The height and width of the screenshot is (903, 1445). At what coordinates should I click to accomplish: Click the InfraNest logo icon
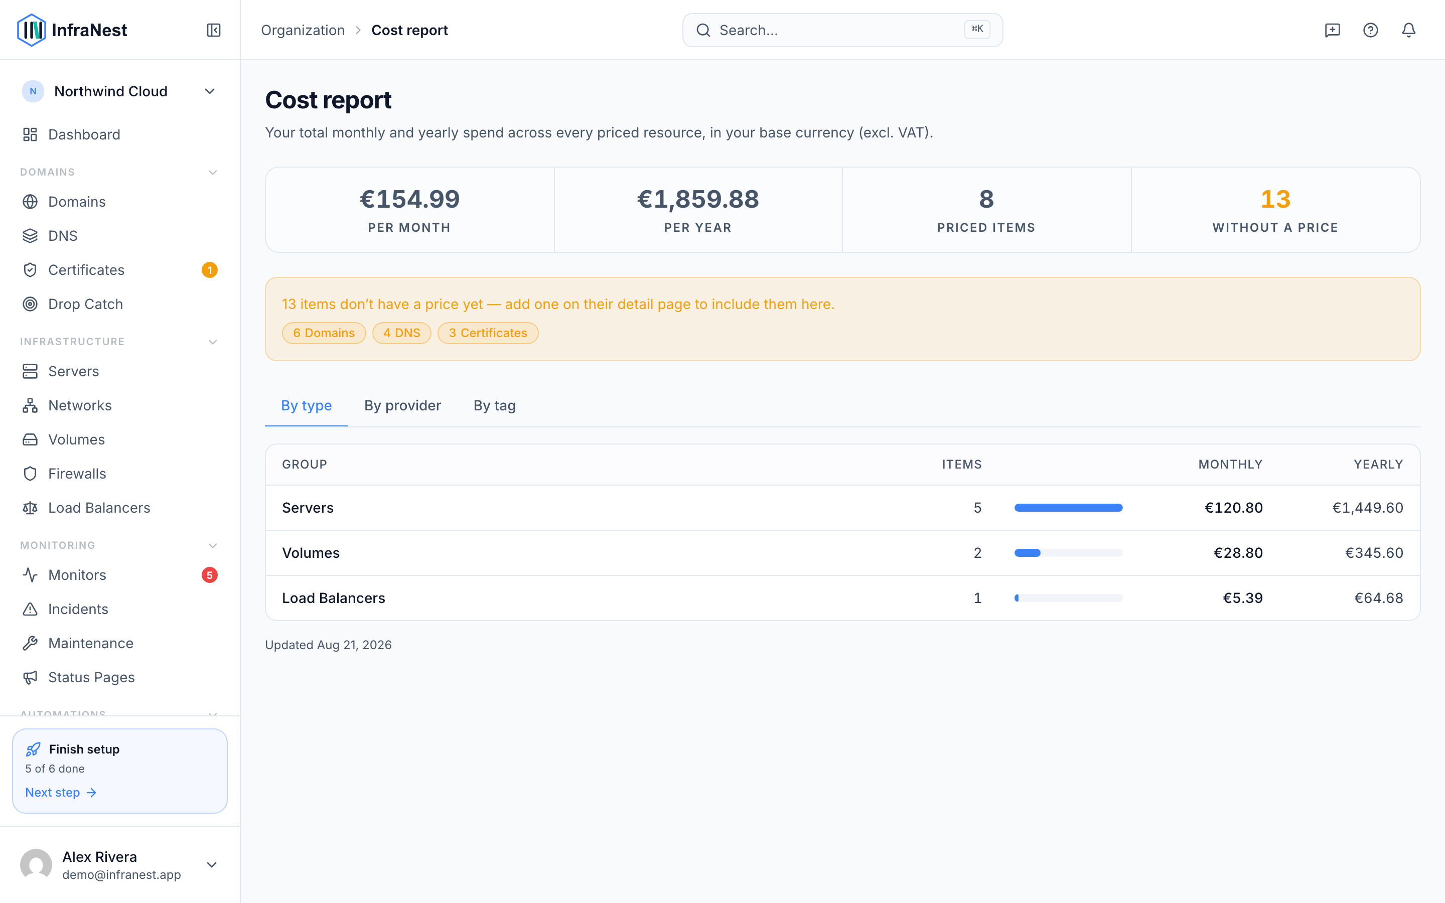coord(31,30)
